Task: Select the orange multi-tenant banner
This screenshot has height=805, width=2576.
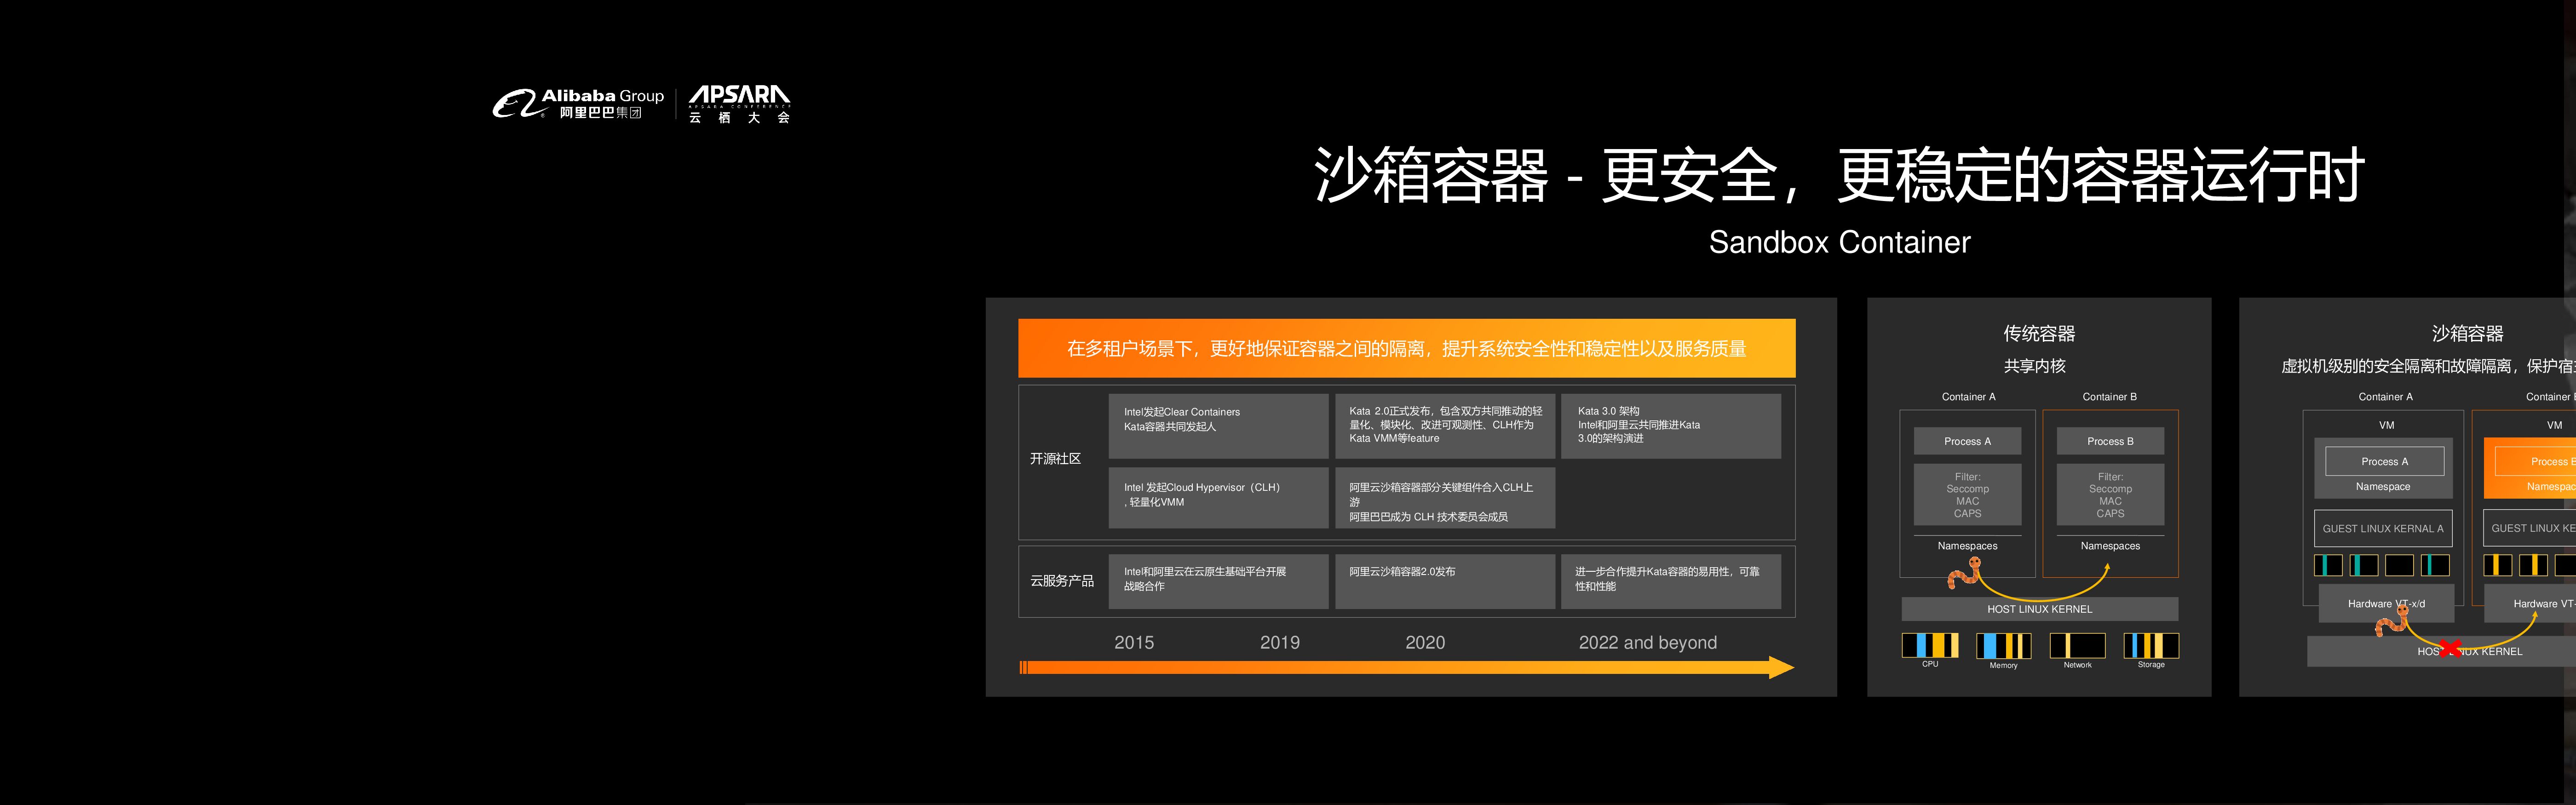Action: pyautogui.click(x=1406, y=348)
